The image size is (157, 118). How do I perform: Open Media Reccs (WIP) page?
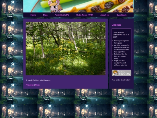coord(84,15)
